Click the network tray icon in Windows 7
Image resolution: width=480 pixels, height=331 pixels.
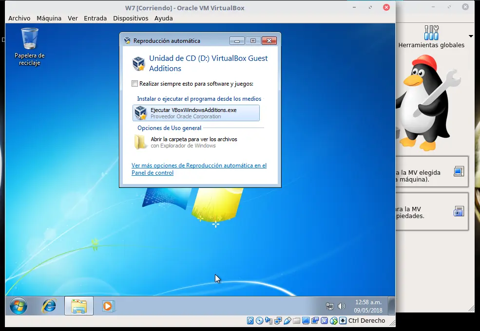330,306
